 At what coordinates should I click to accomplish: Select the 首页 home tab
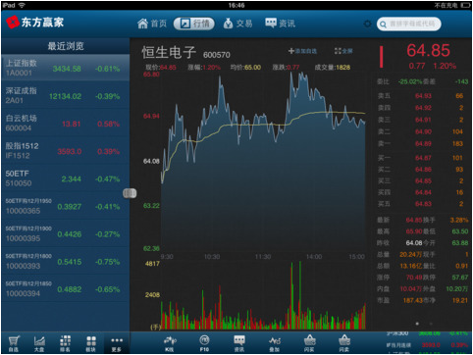(x=152, y=24)
